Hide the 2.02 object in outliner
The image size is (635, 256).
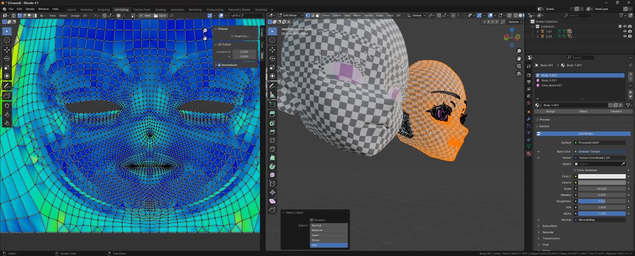tap(624, 36)
